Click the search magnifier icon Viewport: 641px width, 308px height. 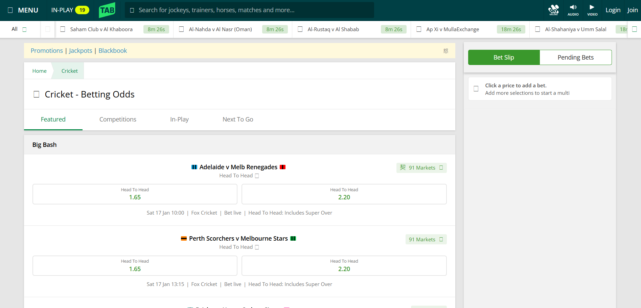point(132,10)
